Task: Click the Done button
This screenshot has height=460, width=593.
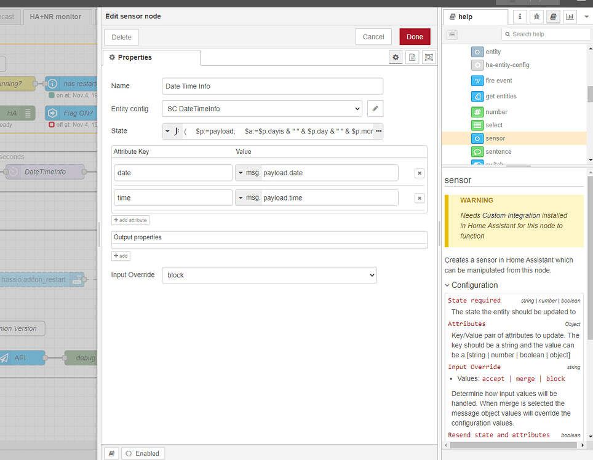Action: 415,36
